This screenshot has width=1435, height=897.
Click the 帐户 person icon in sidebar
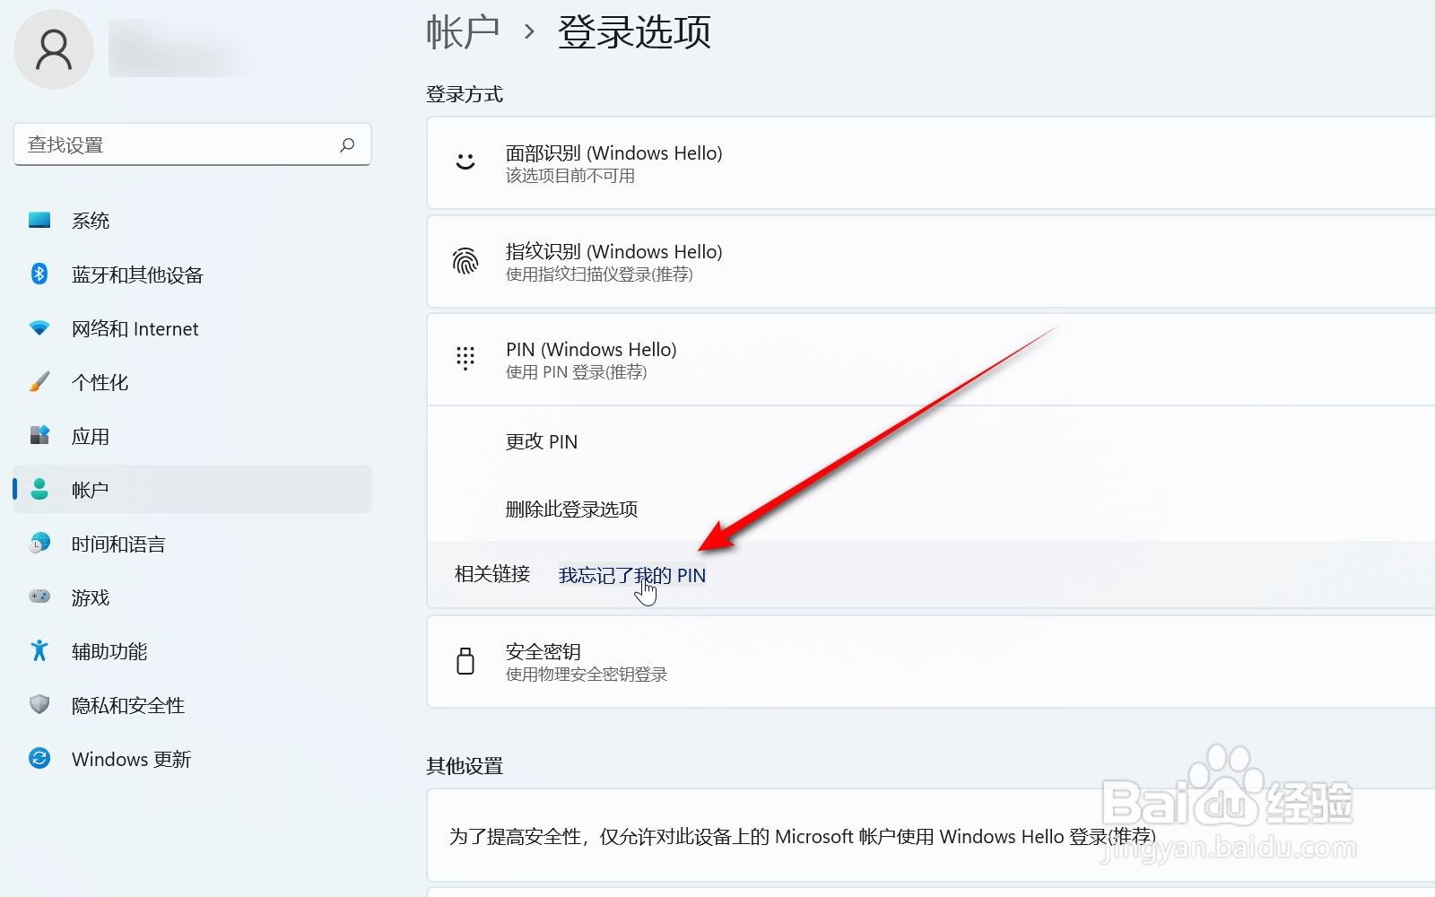[39, 489]
